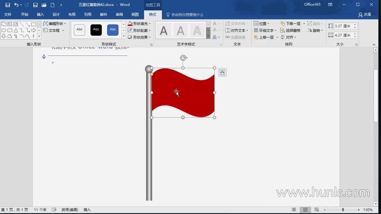
Task: Apply the black filled Abc shape style
Action: (x=96, y=30)
